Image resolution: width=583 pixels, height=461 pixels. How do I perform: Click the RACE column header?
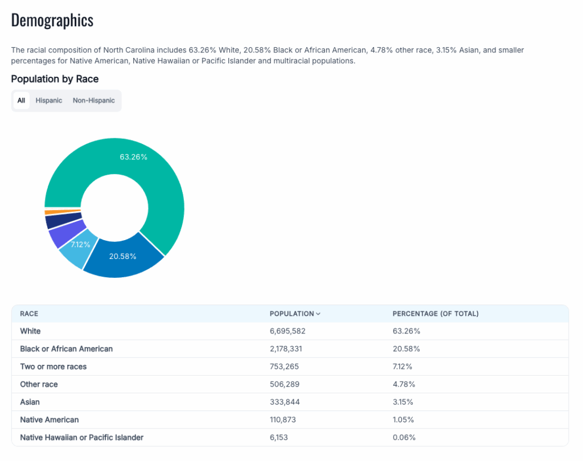pyautogui.click(x=29, y=314)
